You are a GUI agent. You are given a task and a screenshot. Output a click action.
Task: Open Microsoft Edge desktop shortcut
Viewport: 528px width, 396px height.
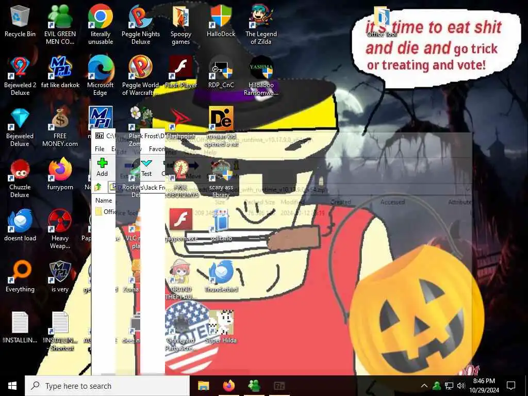(x=101, y=76)
